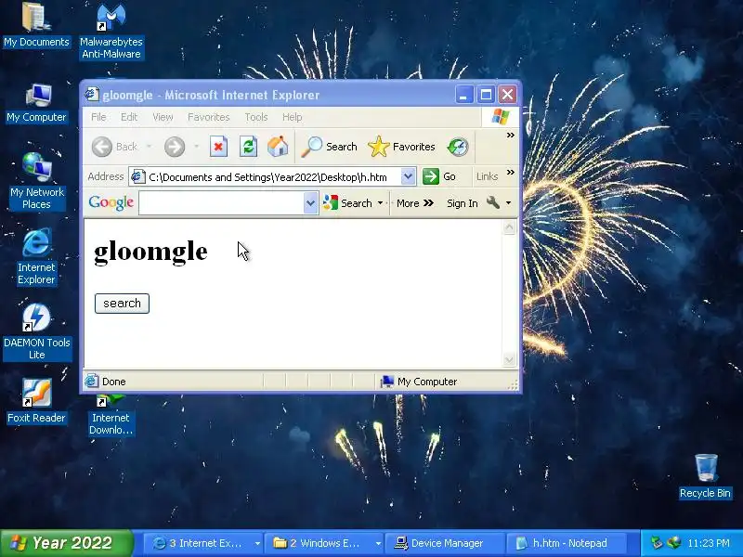Click the IE page icon in title bar
Image resolution: width=743 pixels, height=557 pixels.
point(91,95)
